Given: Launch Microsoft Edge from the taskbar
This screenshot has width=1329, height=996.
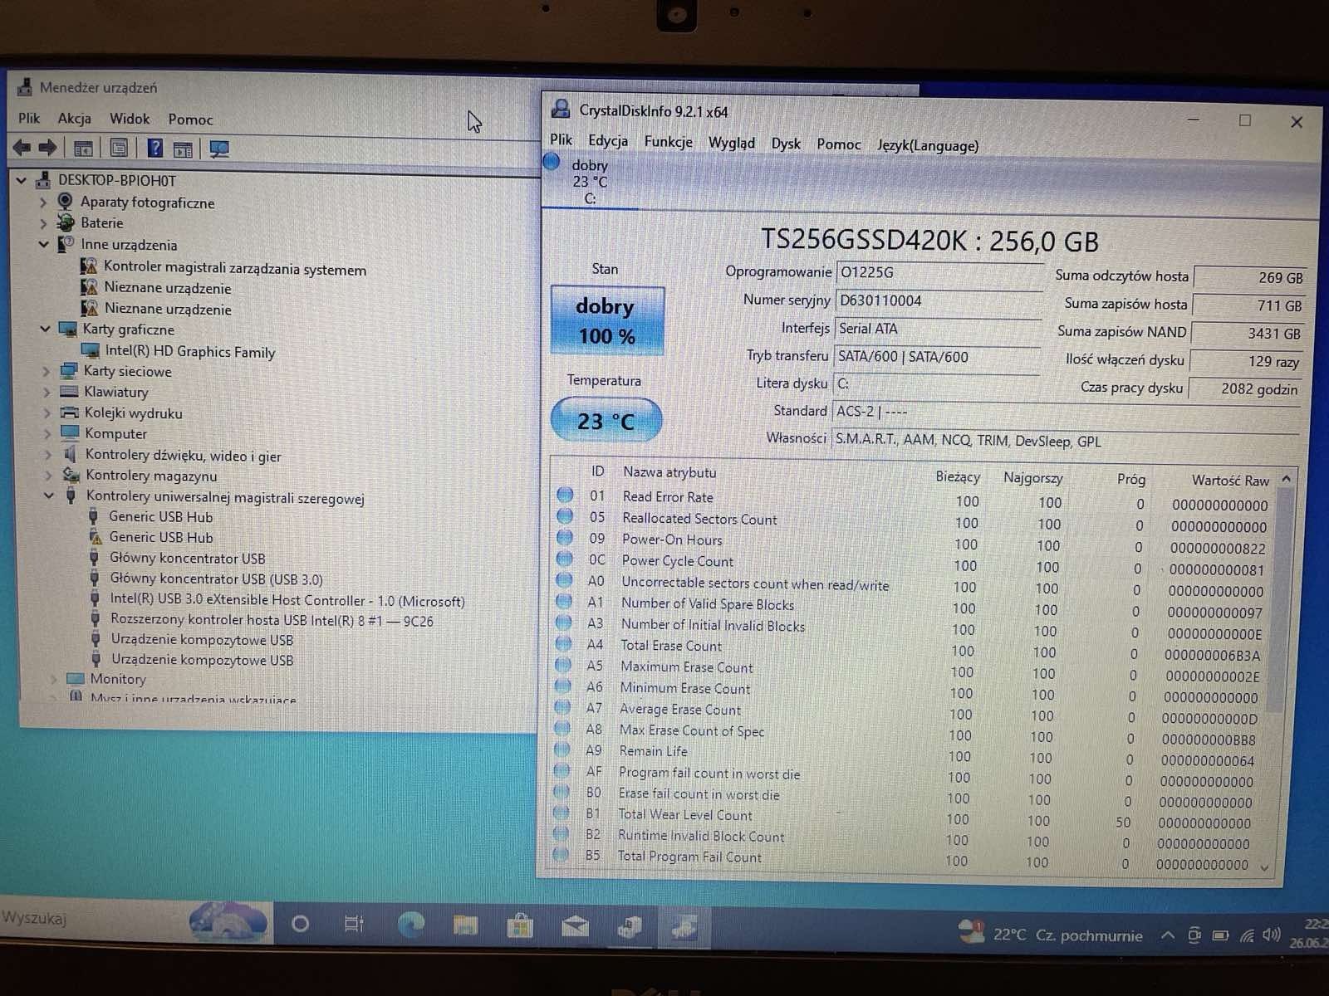Looking at the screenshot, I should tap(411, 924).
